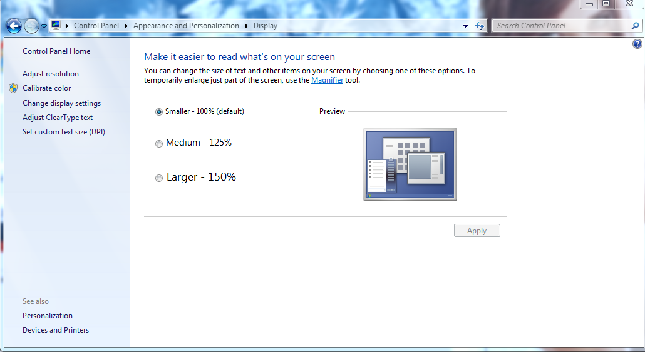Viewport: 645px width, 352px height.
Task: Open Personalization under See also
Action: tap(48, 316)
